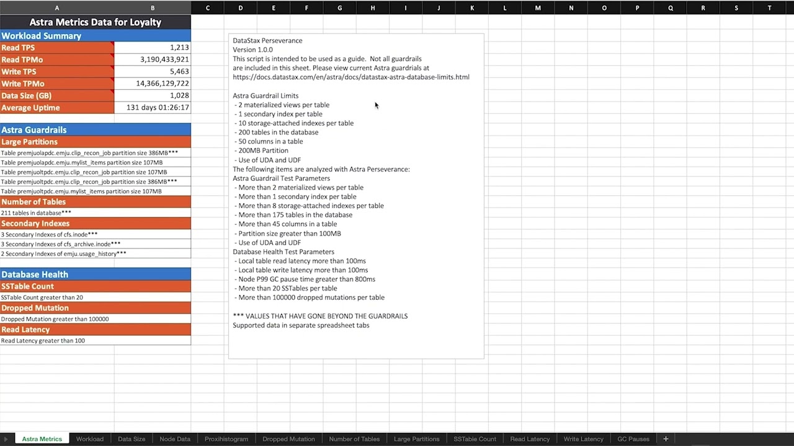Select premjuolapdc mylist_items partition size 107MB row

pos(96,162)
